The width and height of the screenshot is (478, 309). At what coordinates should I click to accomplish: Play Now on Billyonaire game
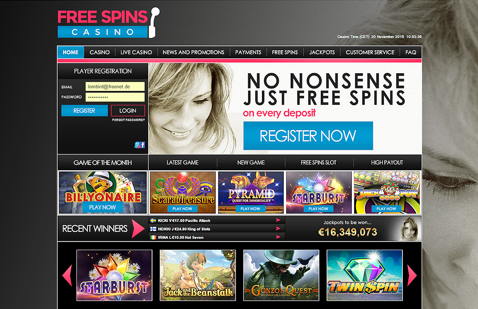[x=102, y=208]
